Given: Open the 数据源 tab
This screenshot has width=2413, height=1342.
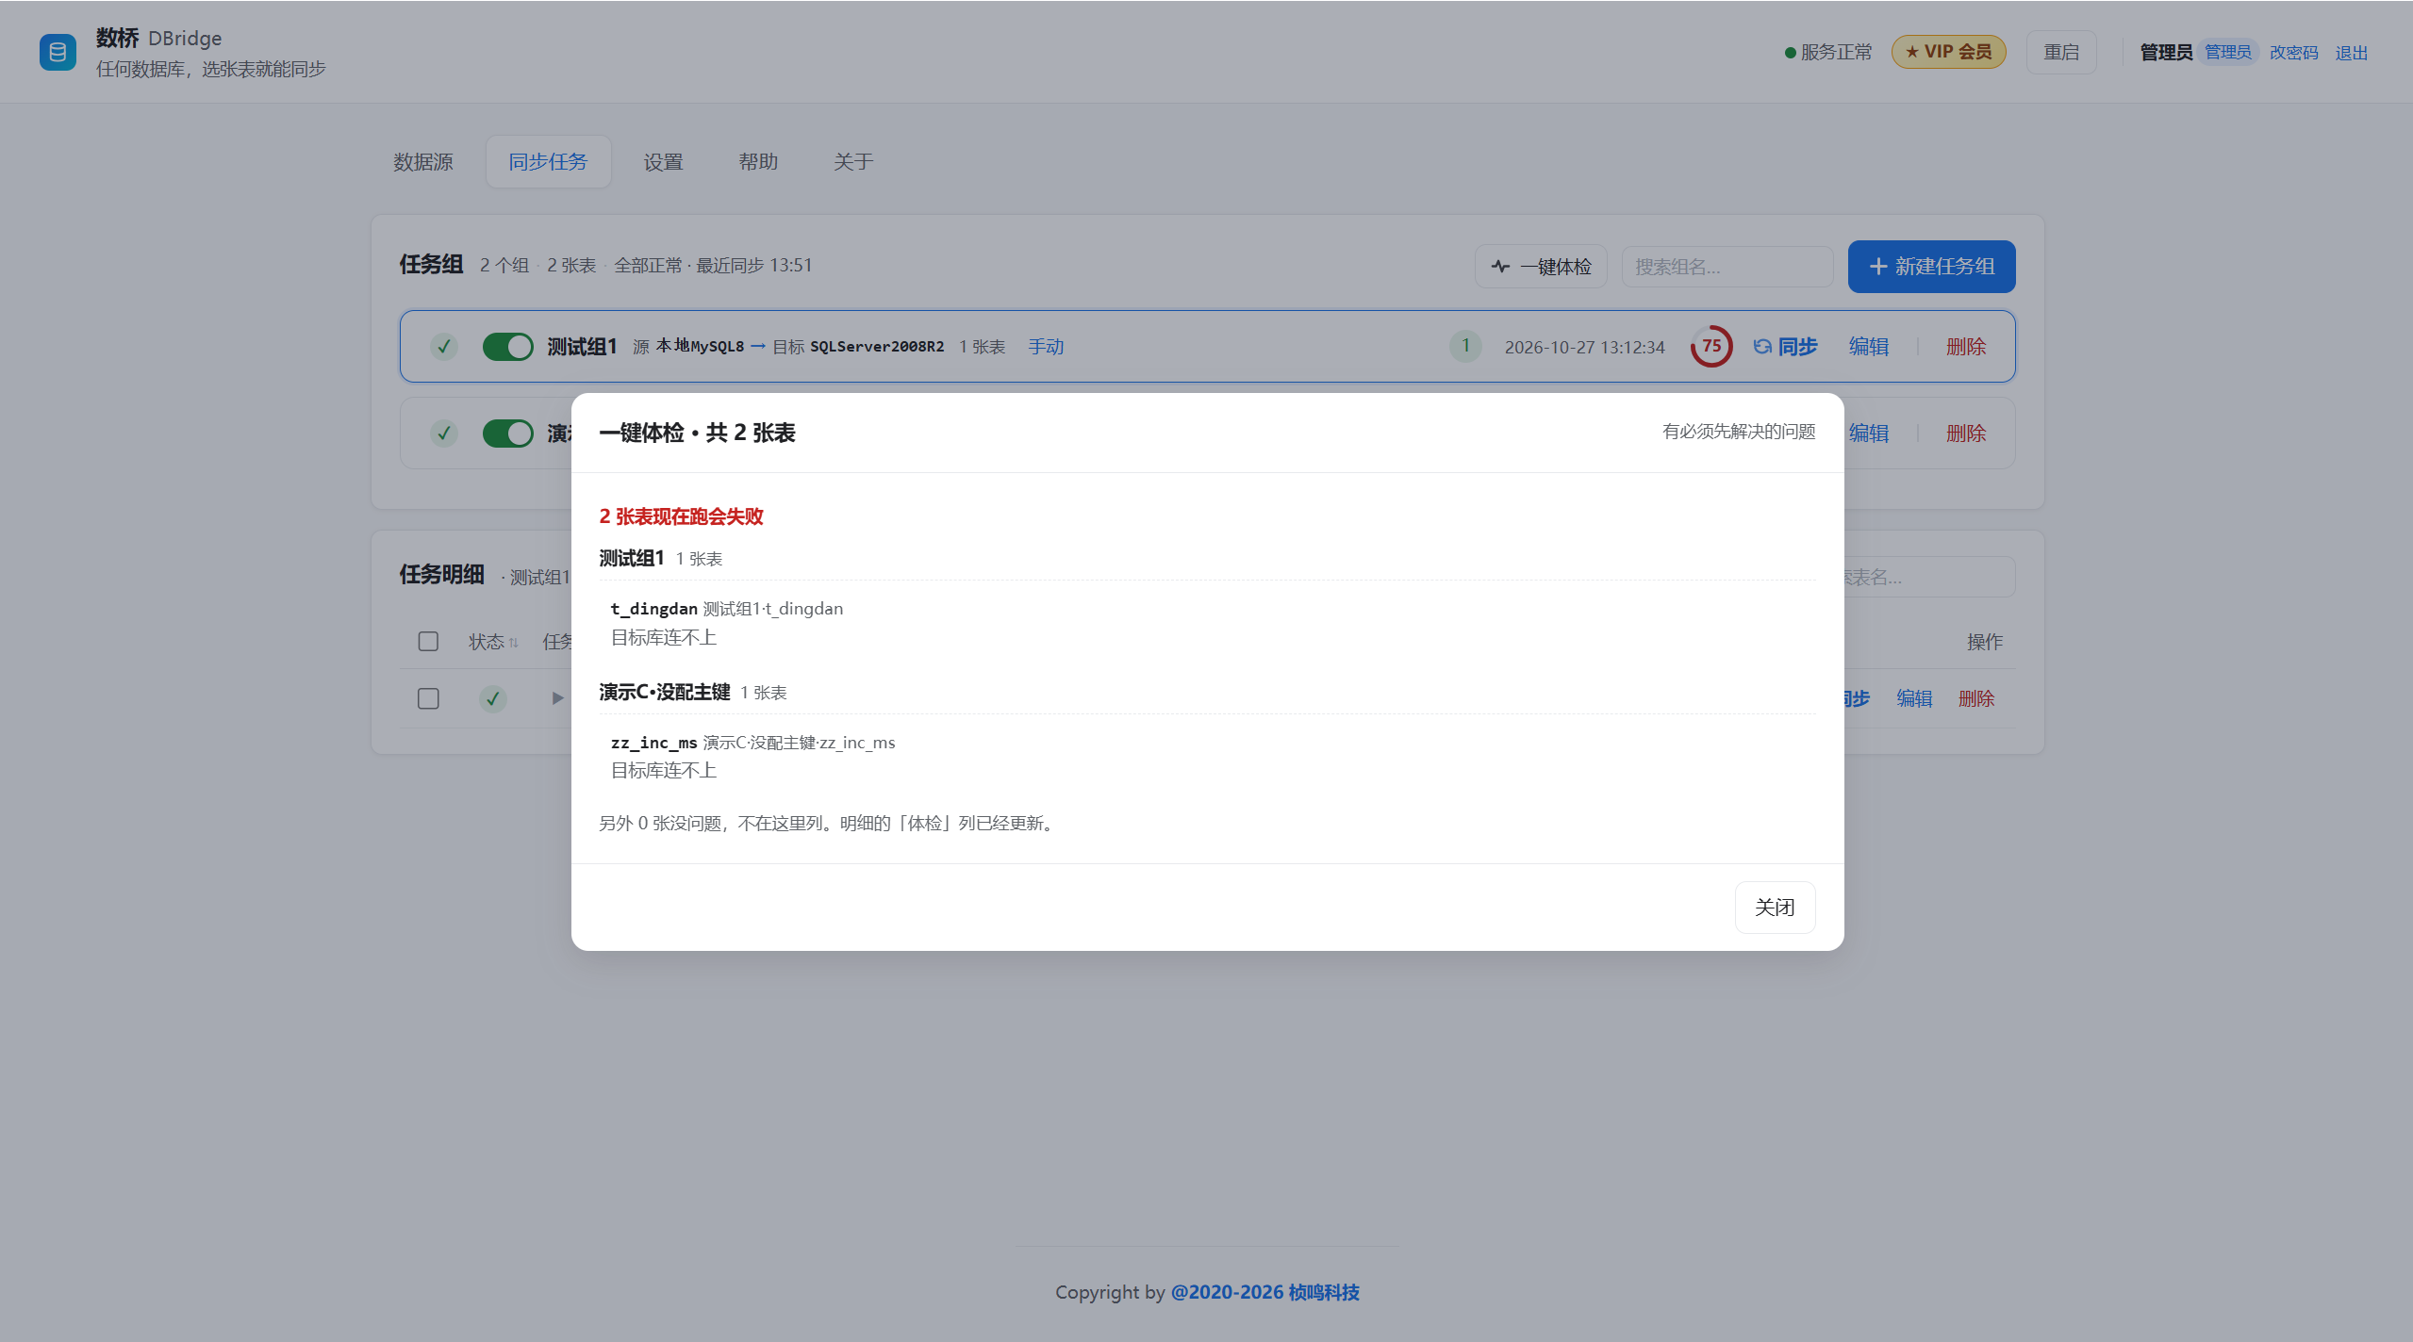Looking at the screenshot, I should pyautogui.click(x=423, y=162).
